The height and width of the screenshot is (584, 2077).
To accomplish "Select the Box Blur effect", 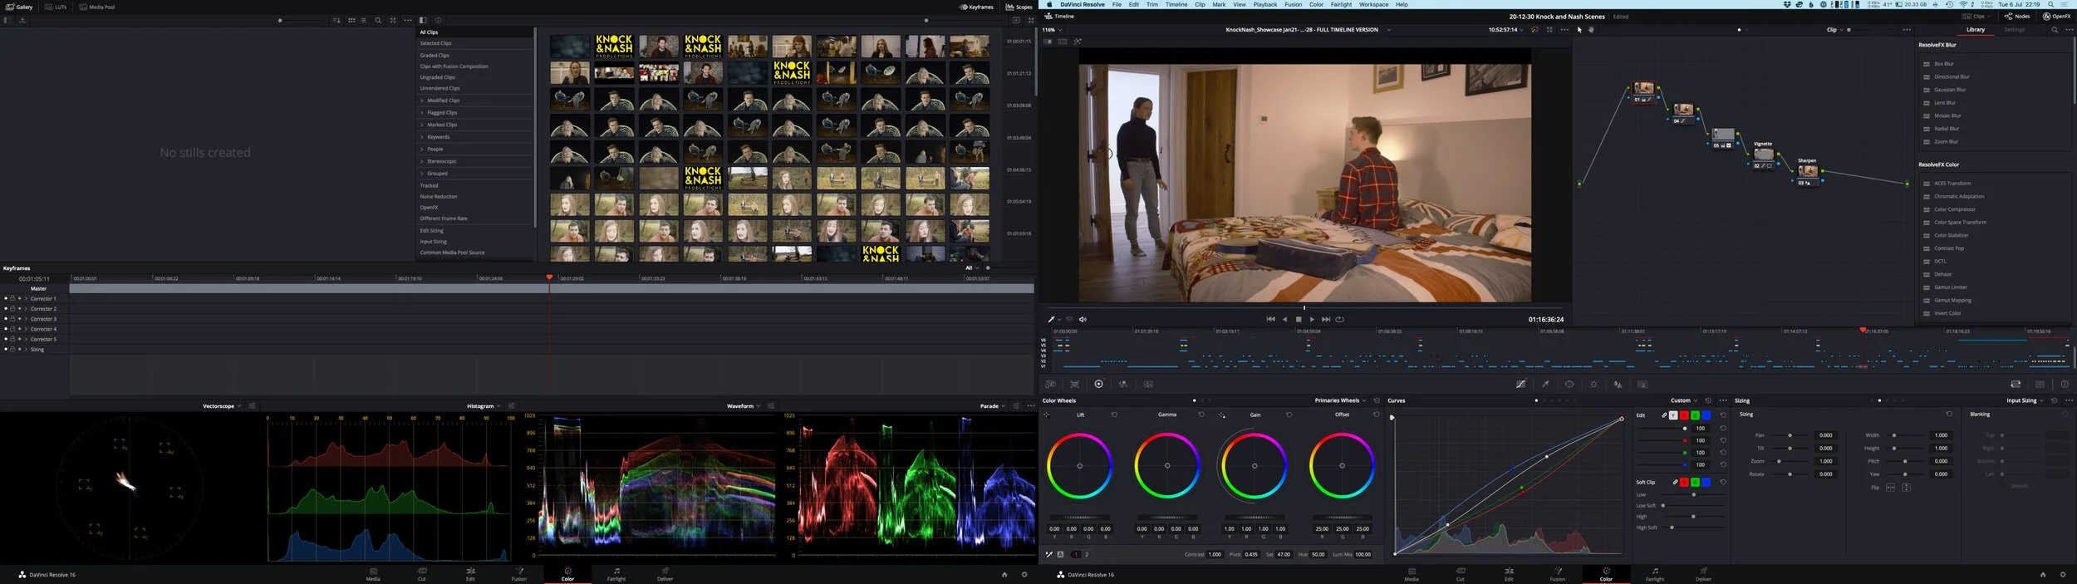I will tap(1943, 64).
